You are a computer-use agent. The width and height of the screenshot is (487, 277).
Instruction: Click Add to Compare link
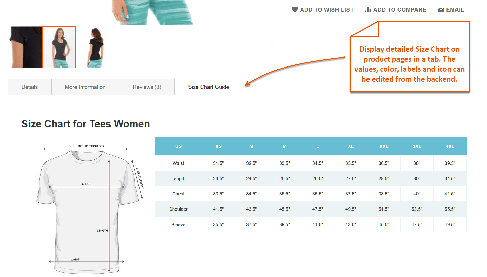[395, 10]
